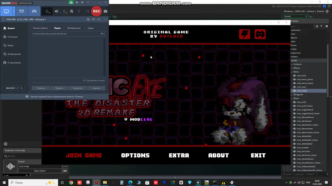The image size is (332, 186).
Task: Click the ellipsis button beside snd_ready name
Action: 65,167
